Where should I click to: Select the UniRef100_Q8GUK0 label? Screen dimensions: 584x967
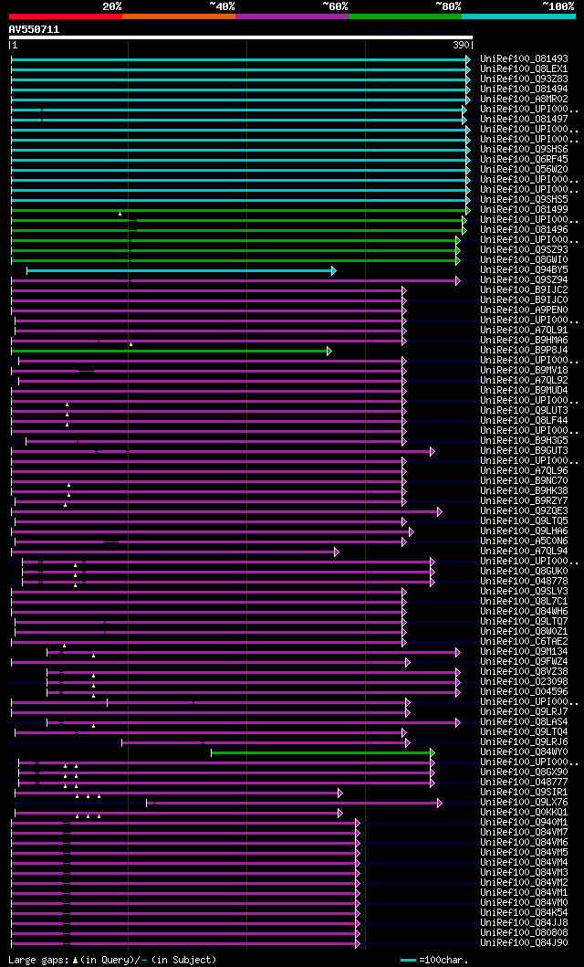coord(525,571)
